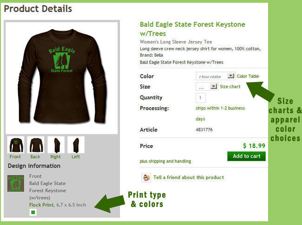
Task: Show the Left side view thumbnail
Action: [76, 145]
